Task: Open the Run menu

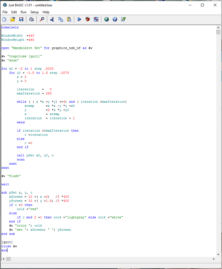Action: click(x=23, y=12)
